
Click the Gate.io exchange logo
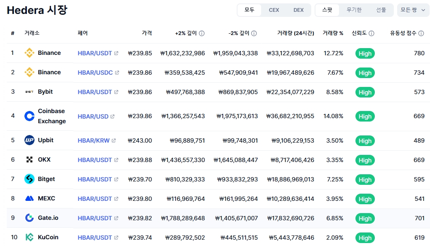[x=29, y=218]
